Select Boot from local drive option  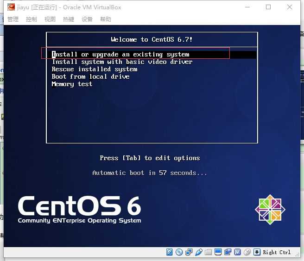coord(90,76)
